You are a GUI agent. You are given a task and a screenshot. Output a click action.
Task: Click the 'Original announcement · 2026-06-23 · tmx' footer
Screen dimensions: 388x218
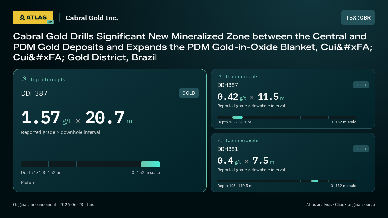53,204
